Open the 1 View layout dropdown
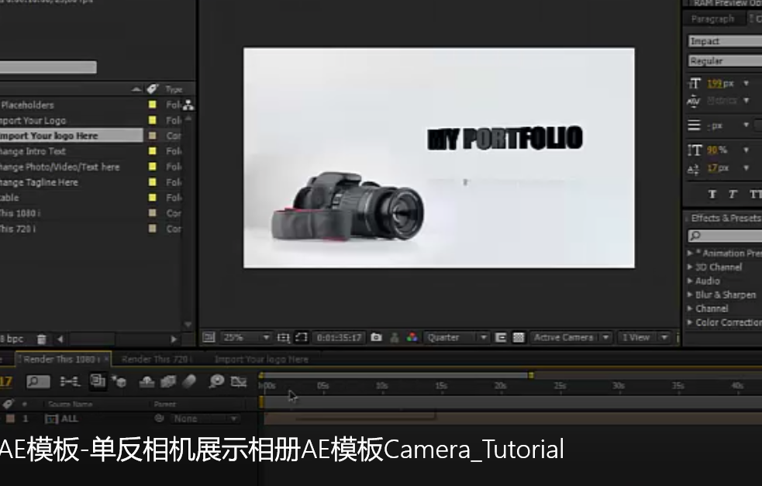Viewport: 762px width, 486px height. (643, 337)
